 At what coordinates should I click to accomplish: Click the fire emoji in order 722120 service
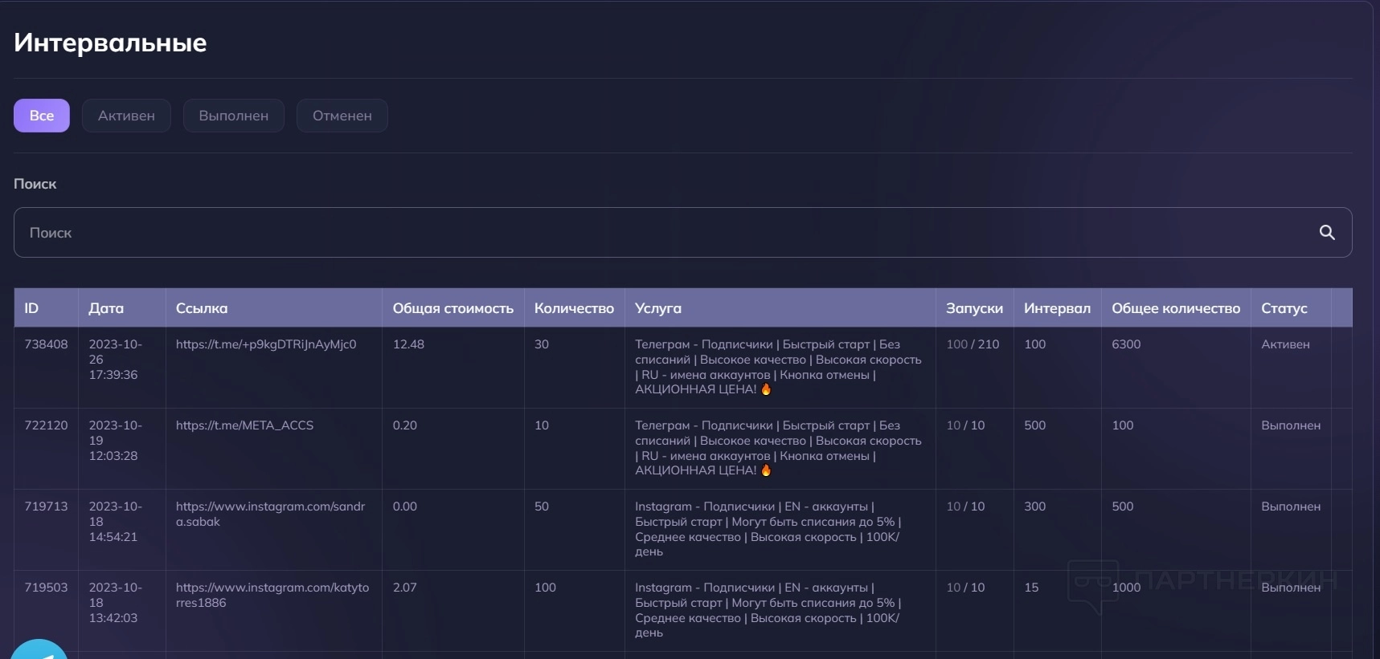(766, 470)
